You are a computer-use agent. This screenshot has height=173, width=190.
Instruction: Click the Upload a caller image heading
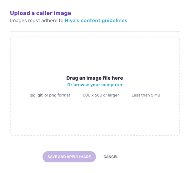click(41, 13)
